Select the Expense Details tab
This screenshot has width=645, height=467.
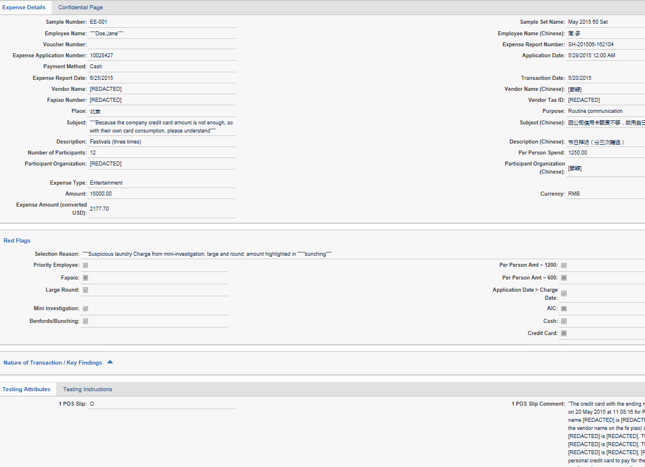tap(24, 8)
